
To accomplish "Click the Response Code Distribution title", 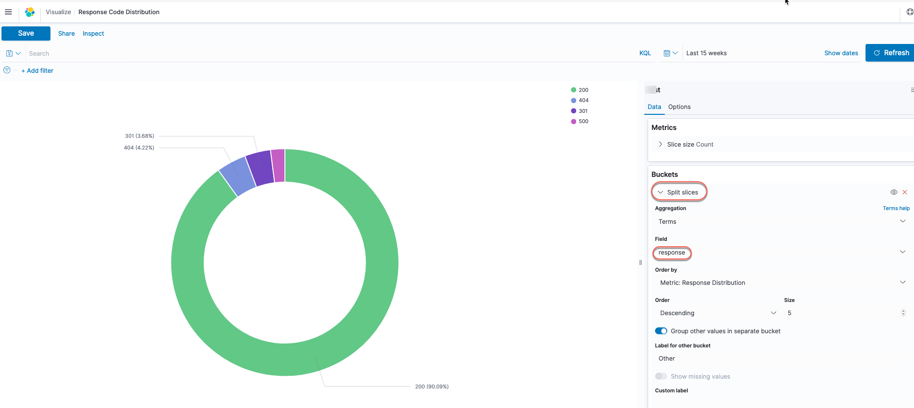I will [119, 12].
